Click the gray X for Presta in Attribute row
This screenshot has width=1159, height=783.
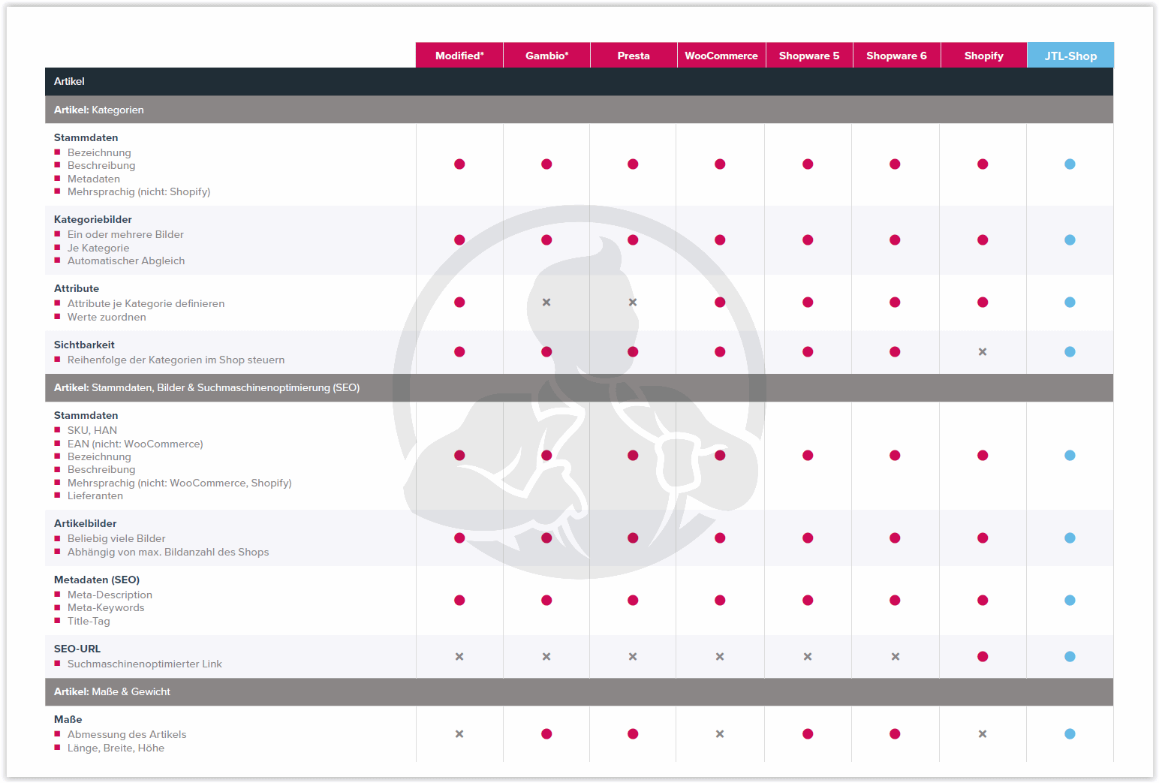[633, 303]
